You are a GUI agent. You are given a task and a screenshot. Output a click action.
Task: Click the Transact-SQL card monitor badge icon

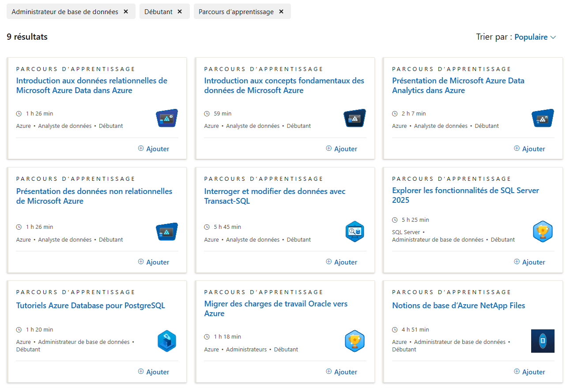(x=355, y=231)
